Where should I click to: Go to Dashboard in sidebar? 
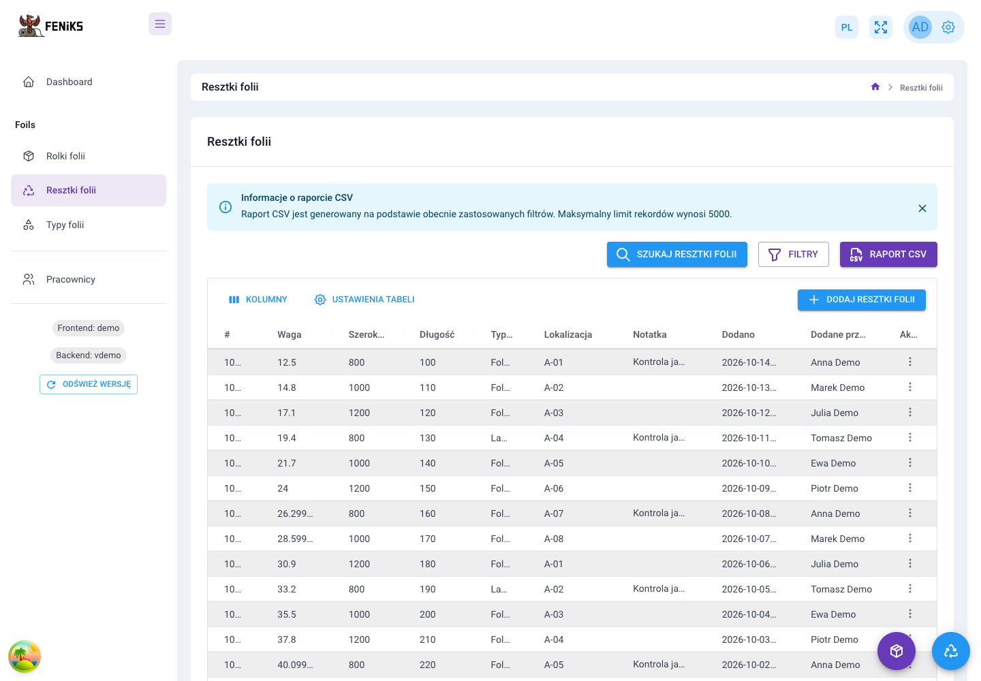[x=89, y=82]
